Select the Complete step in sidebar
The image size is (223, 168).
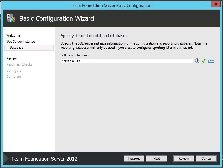14,77
